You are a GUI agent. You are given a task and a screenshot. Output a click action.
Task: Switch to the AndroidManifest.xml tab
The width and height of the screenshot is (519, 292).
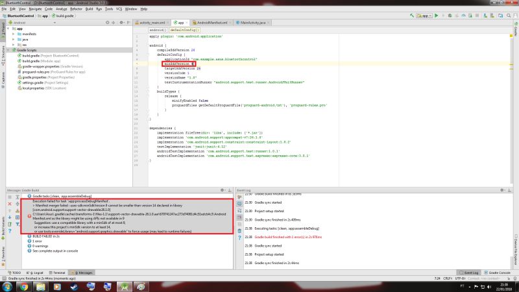[x=212, y=23]
